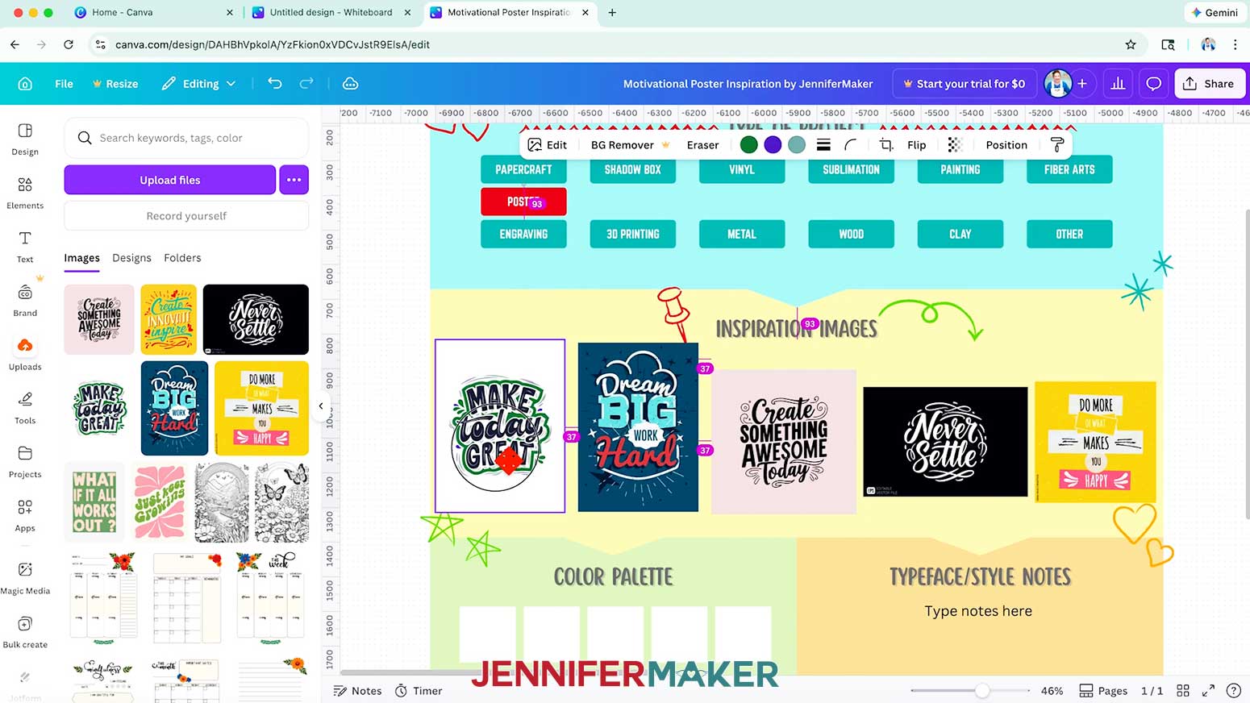Click Start your trial for $0

pos(964,84)
